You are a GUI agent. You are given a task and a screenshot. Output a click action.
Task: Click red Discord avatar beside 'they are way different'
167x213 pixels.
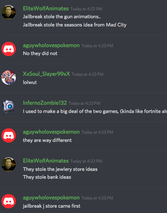click(9, 135)
